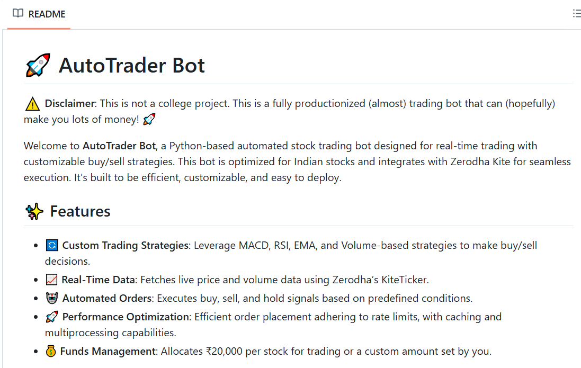
Task: Click the divider under the title heading
Action: (x=298, y=83)
